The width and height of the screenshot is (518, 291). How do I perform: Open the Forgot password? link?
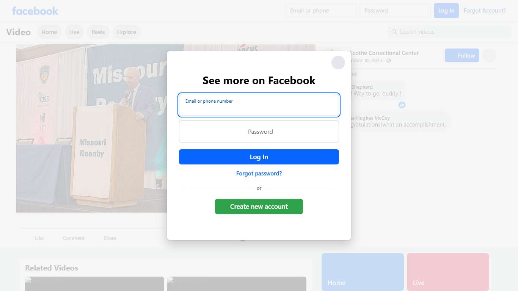point(259,174)
